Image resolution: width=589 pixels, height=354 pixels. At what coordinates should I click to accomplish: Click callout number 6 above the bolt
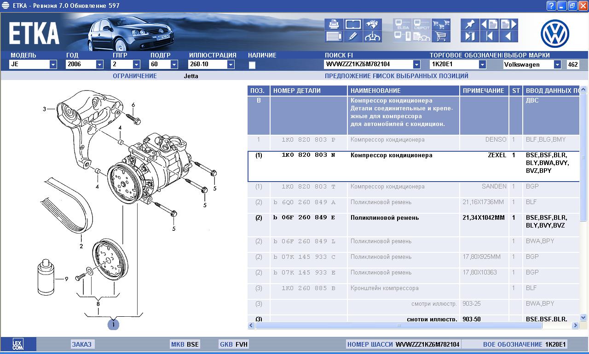[133, 105]
